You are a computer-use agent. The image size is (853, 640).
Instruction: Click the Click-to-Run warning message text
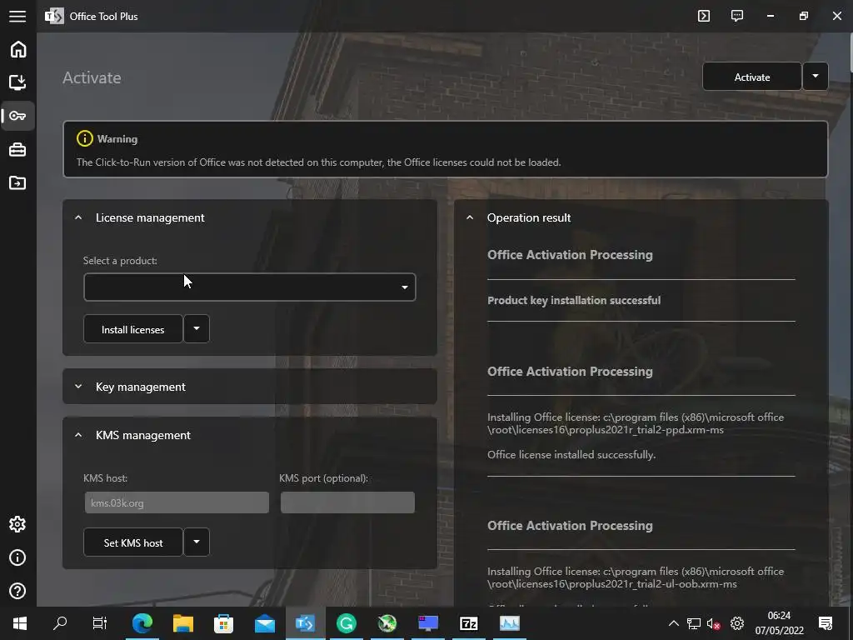pos(318,162)
